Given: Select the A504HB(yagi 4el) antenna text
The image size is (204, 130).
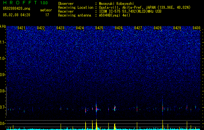Looking at the screenshot, I should [114, 15].
